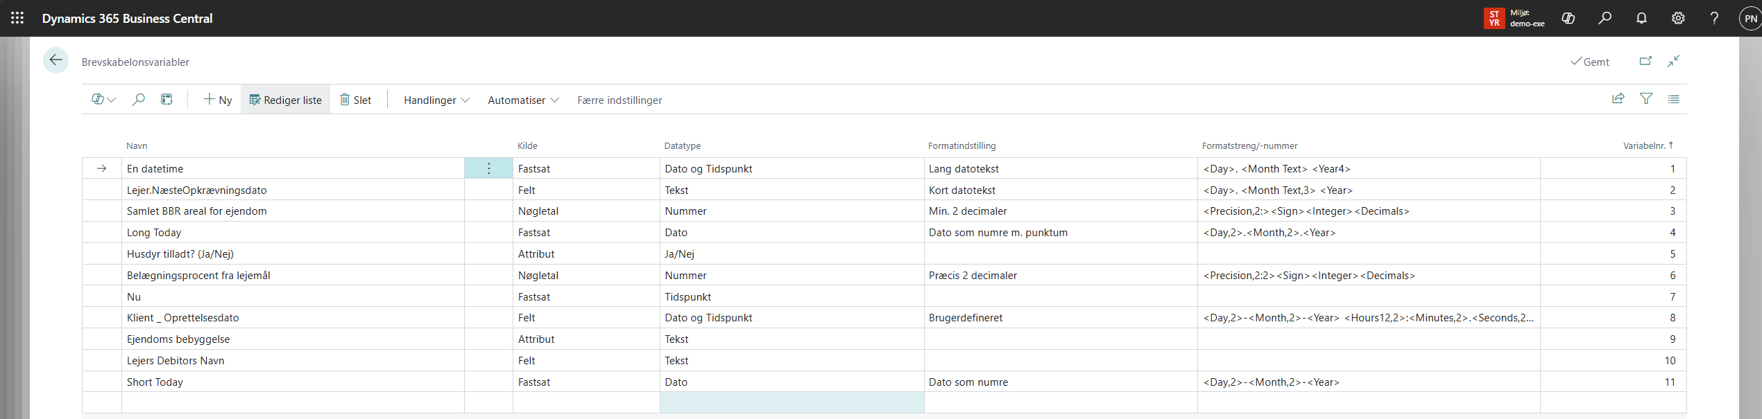Open the search magnifier in top bar
Image resolution: width=1762 pixels, height=419 pixels.
click(x=1605, y=18)
